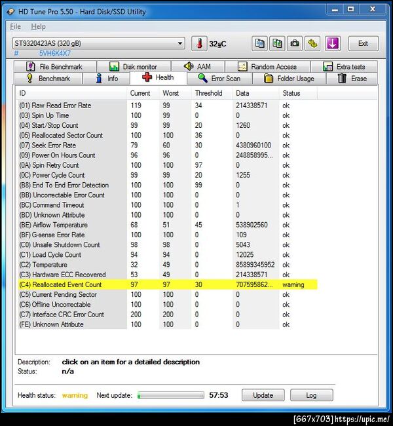Screen dimensions: 393x426
Task: Switch to the Random Access tab
Action: [x=267, y=67]
